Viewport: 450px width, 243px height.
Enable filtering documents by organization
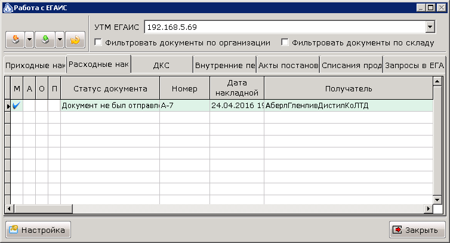coord(98,42)
